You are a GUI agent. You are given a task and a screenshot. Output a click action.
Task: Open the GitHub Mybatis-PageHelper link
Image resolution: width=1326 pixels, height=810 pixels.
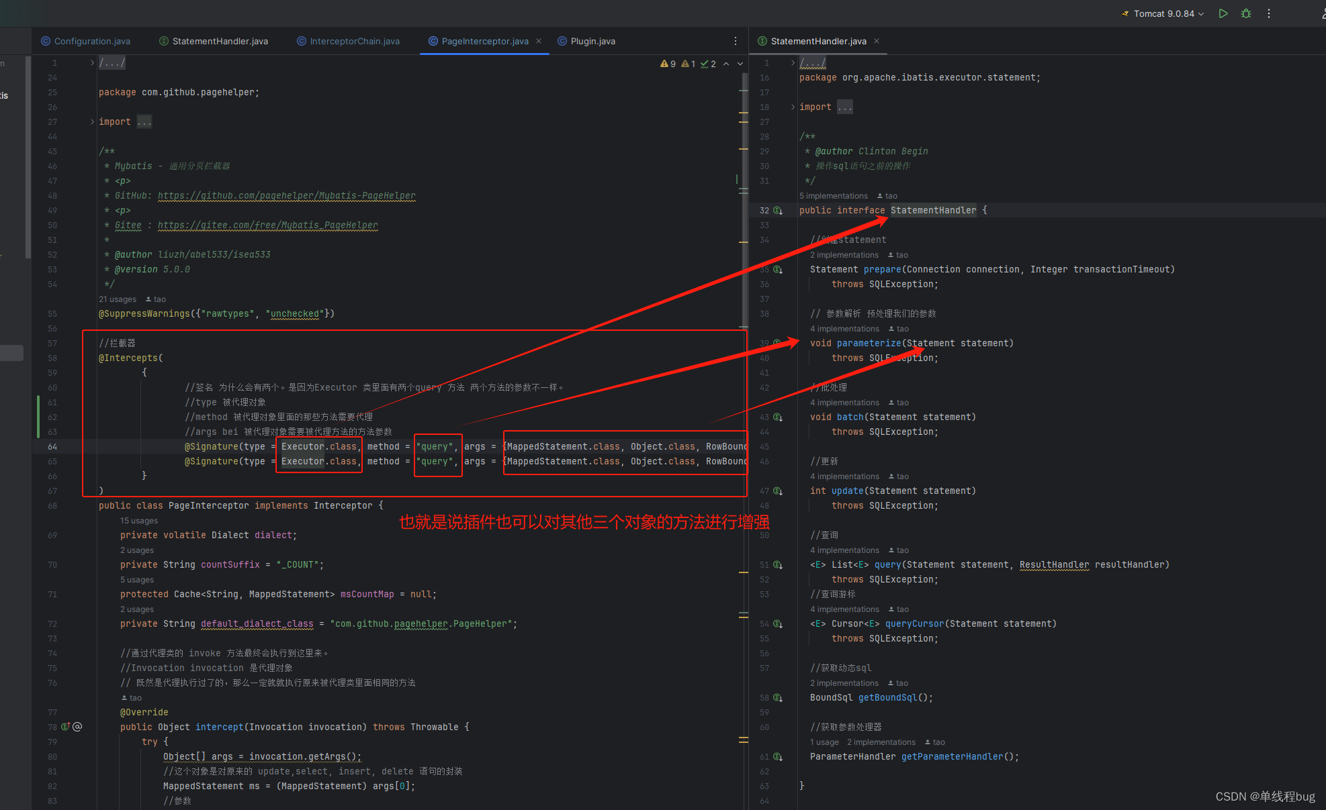(286, 195)
